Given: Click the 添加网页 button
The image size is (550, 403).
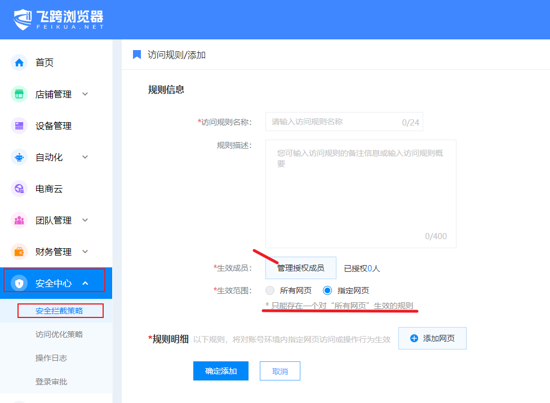Looking at the screenshot, I should [432, 338].
